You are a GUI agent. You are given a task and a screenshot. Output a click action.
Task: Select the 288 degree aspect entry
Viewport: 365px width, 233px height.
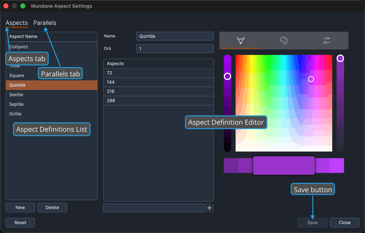pos(159,101)
